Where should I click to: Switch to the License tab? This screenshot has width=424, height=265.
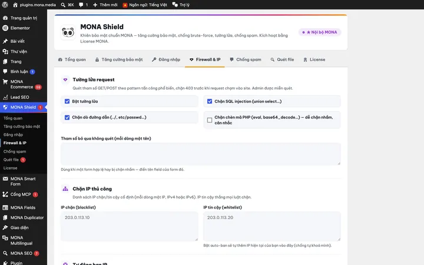click(x=314, y=59)
